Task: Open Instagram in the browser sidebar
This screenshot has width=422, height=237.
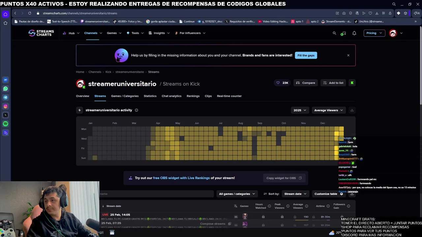Action: pyautogui.click(x=5, y=106)
